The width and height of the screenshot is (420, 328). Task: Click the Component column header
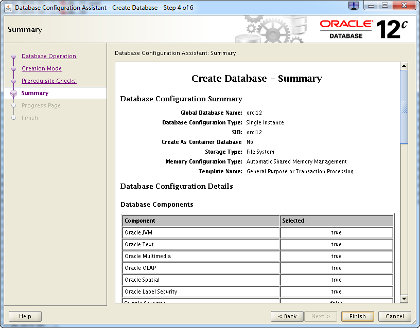click(201, 221)
